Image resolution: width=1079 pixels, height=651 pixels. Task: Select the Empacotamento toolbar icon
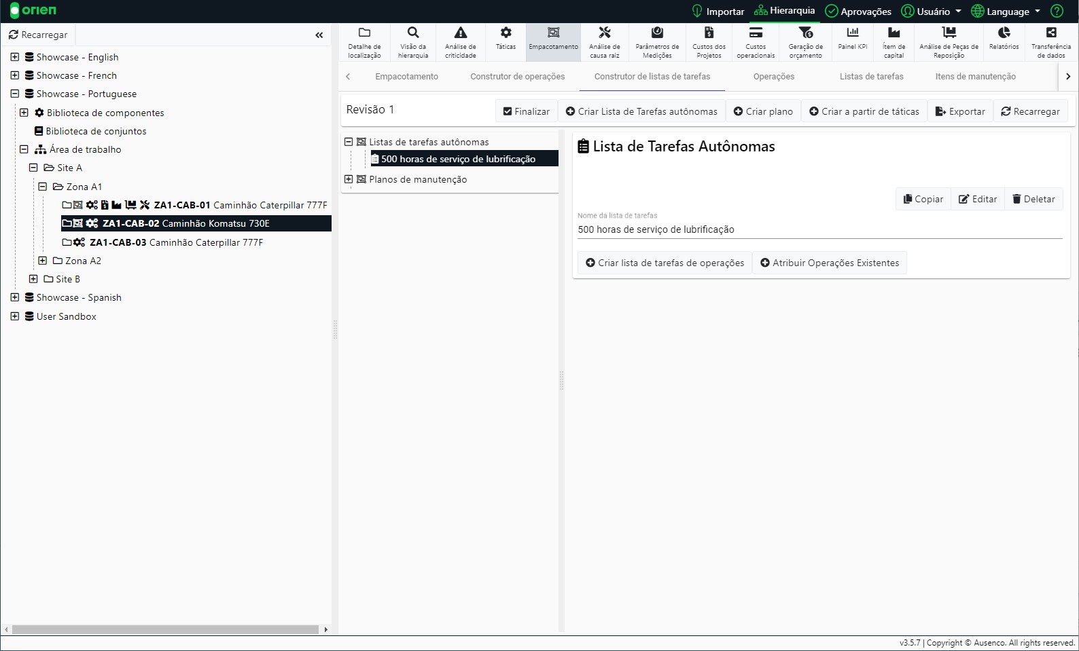[x=554, y=42]
